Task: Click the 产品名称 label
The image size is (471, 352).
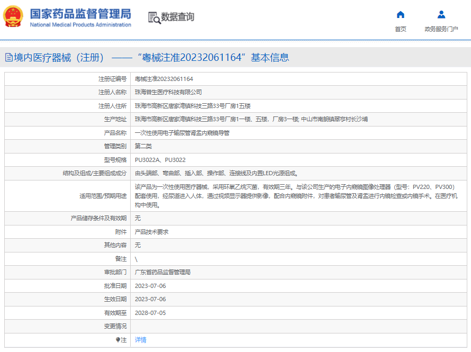Action: tap(115, 133)
